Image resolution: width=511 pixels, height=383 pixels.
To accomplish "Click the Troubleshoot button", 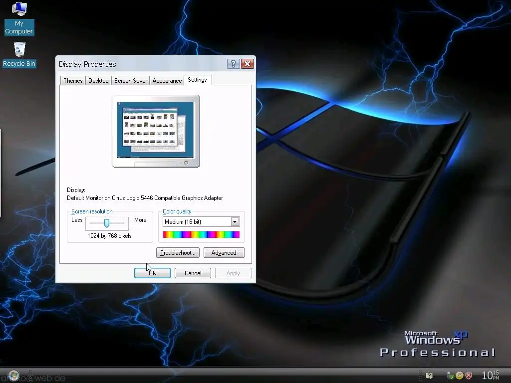I will point(178,253).
